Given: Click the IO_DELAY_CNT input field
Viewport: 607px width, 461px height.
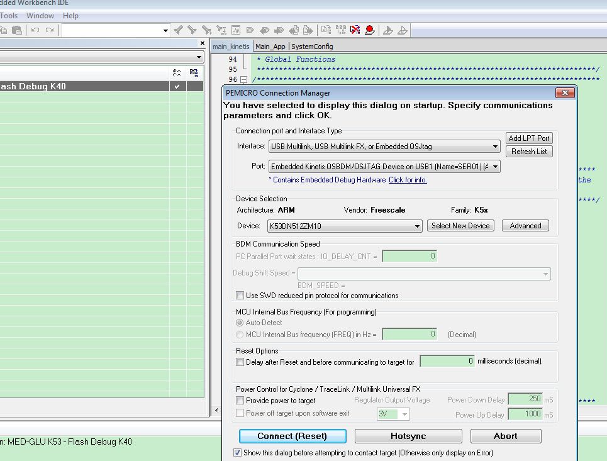Looking at the screenshot, I should click(409, 256).
